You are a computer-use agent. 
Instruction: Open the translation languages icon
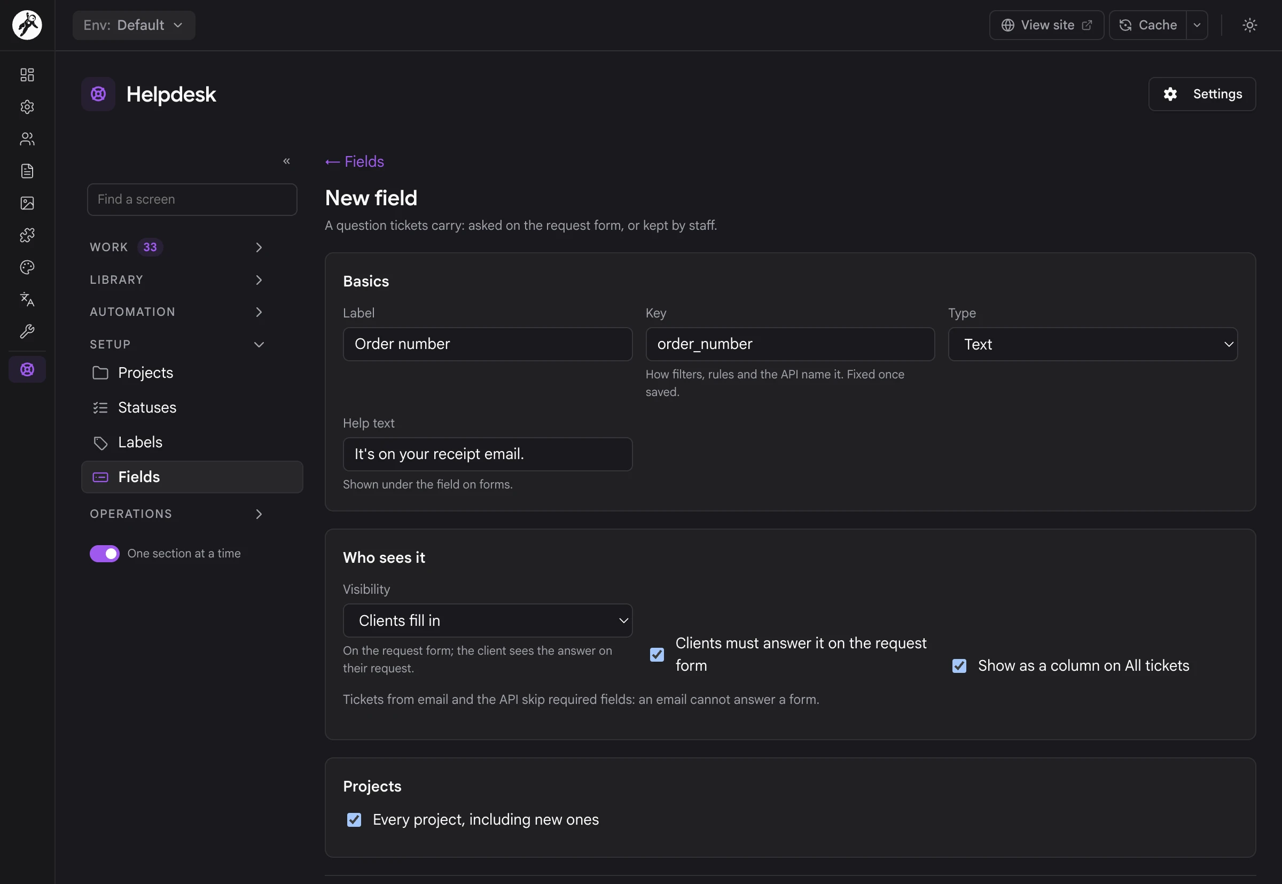pyautogui.click(x=27, y=300)
